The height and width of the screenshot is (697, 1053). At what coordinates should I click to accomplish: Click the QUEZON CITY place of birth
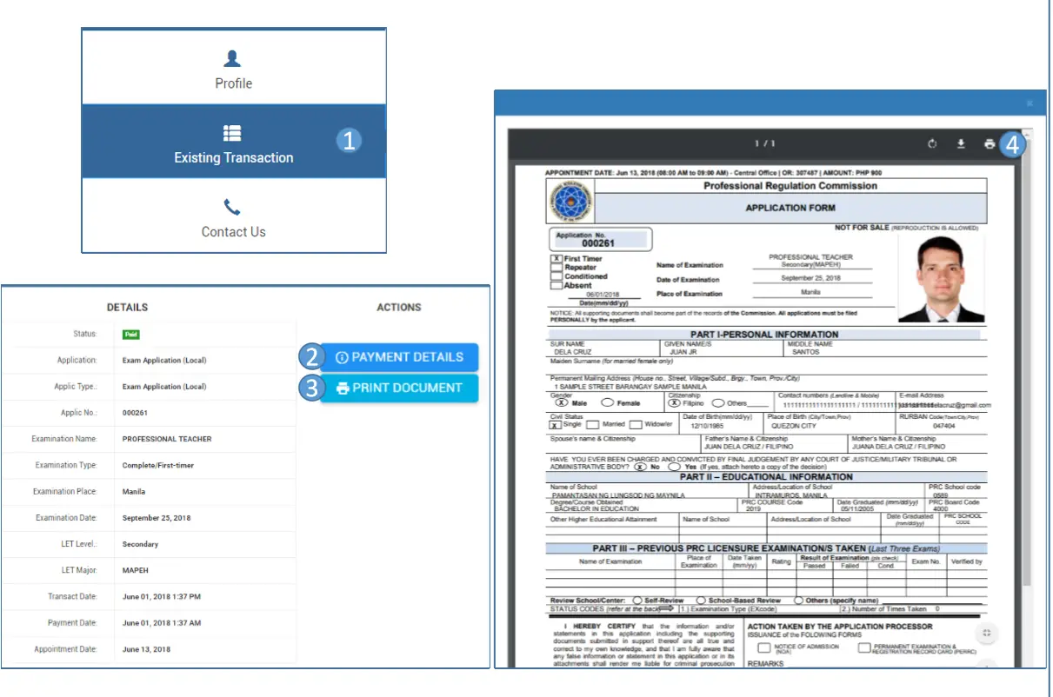click(x=794, y=426)
